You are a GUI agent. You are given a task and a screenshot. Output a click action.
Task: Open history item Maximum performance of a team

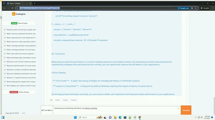[21, 66]
